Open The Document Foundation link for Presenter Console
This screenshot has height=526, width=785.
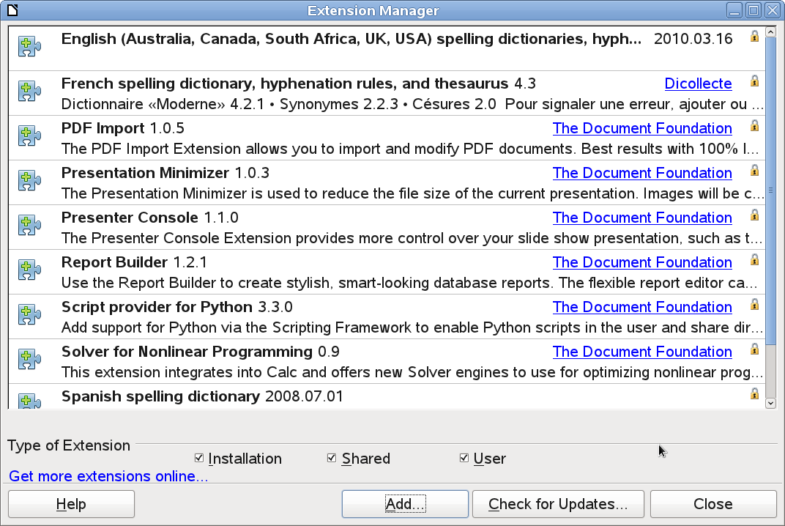(x=642, y=218)
